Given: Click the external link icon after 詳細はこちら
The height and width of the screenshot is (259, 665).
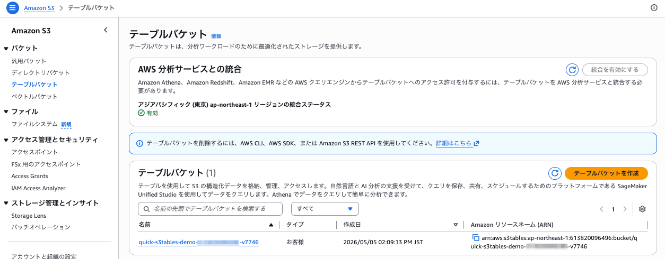Looking at the screenshot, I should click(x=476, y=143).
